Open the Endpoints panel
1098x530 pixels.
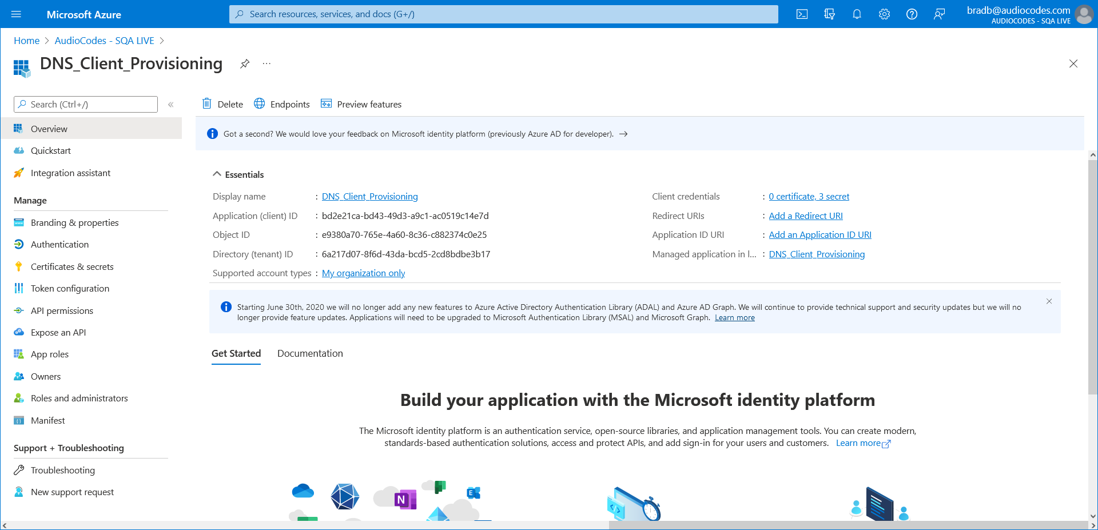tap(281, 104)
